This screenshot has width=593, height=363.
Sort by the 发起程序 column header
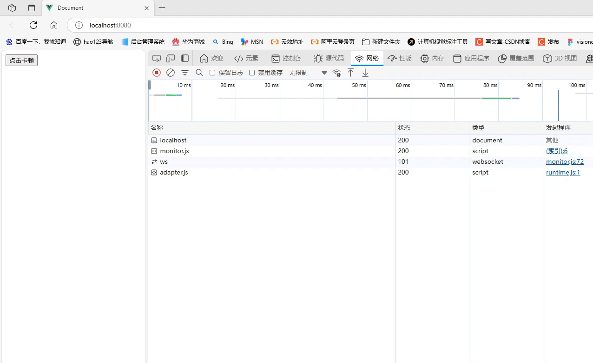click(568, 128)
